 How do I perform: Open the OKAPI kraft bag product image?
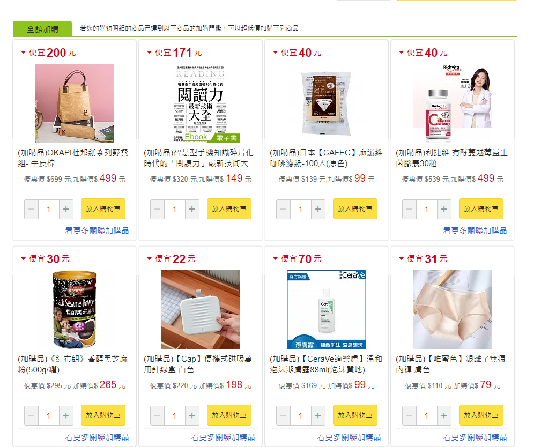pos(75,103)
